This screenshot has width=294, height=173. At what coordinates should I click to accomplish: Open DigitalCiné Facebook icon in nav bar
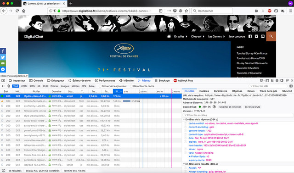pyautogui.click(x=250, y=36)
